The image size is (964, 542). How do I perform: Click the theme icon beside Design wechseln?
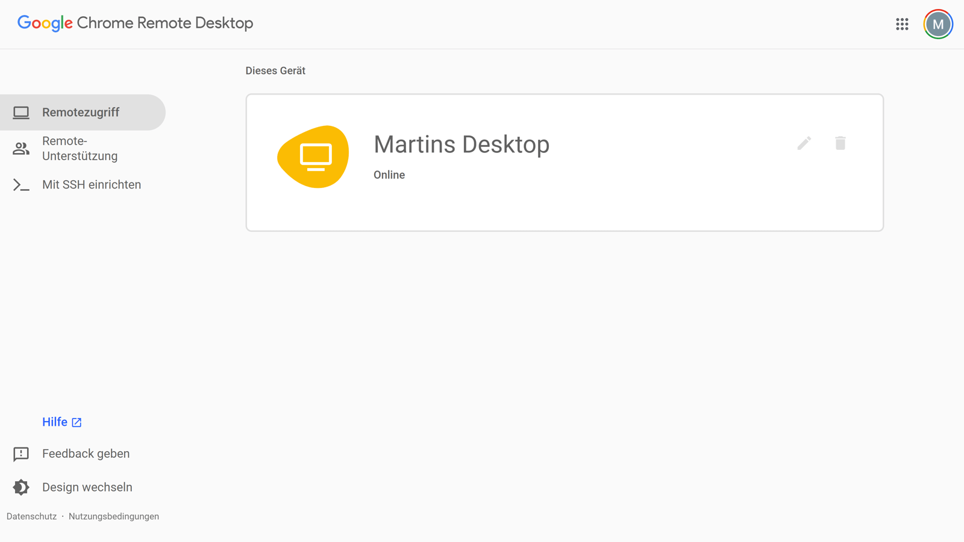20,487
